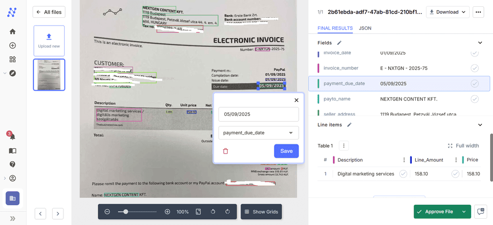Image resolution: width=493 pixels, height=225 pixels.
Task: Open the help question mark icon
Action: tap(13, 164)
